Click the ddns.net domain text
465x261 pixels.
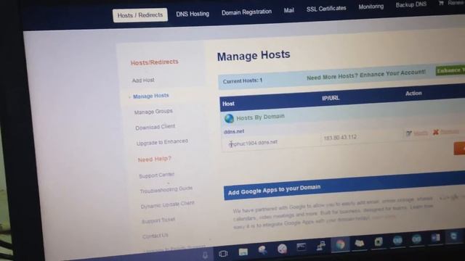click(234, 131)
